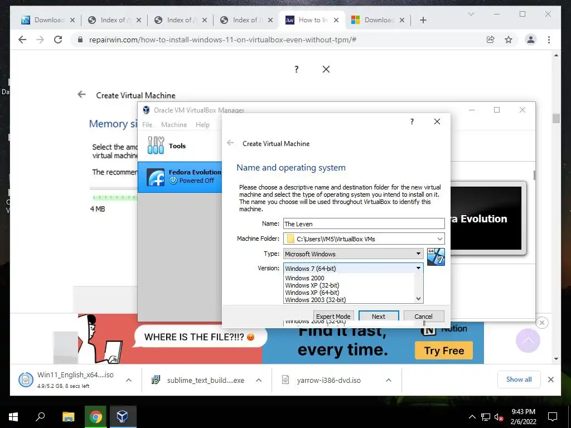The width and height of the screenshot is (571, 428).
Task: Open Chrome profile avatar
Action: 531,40
